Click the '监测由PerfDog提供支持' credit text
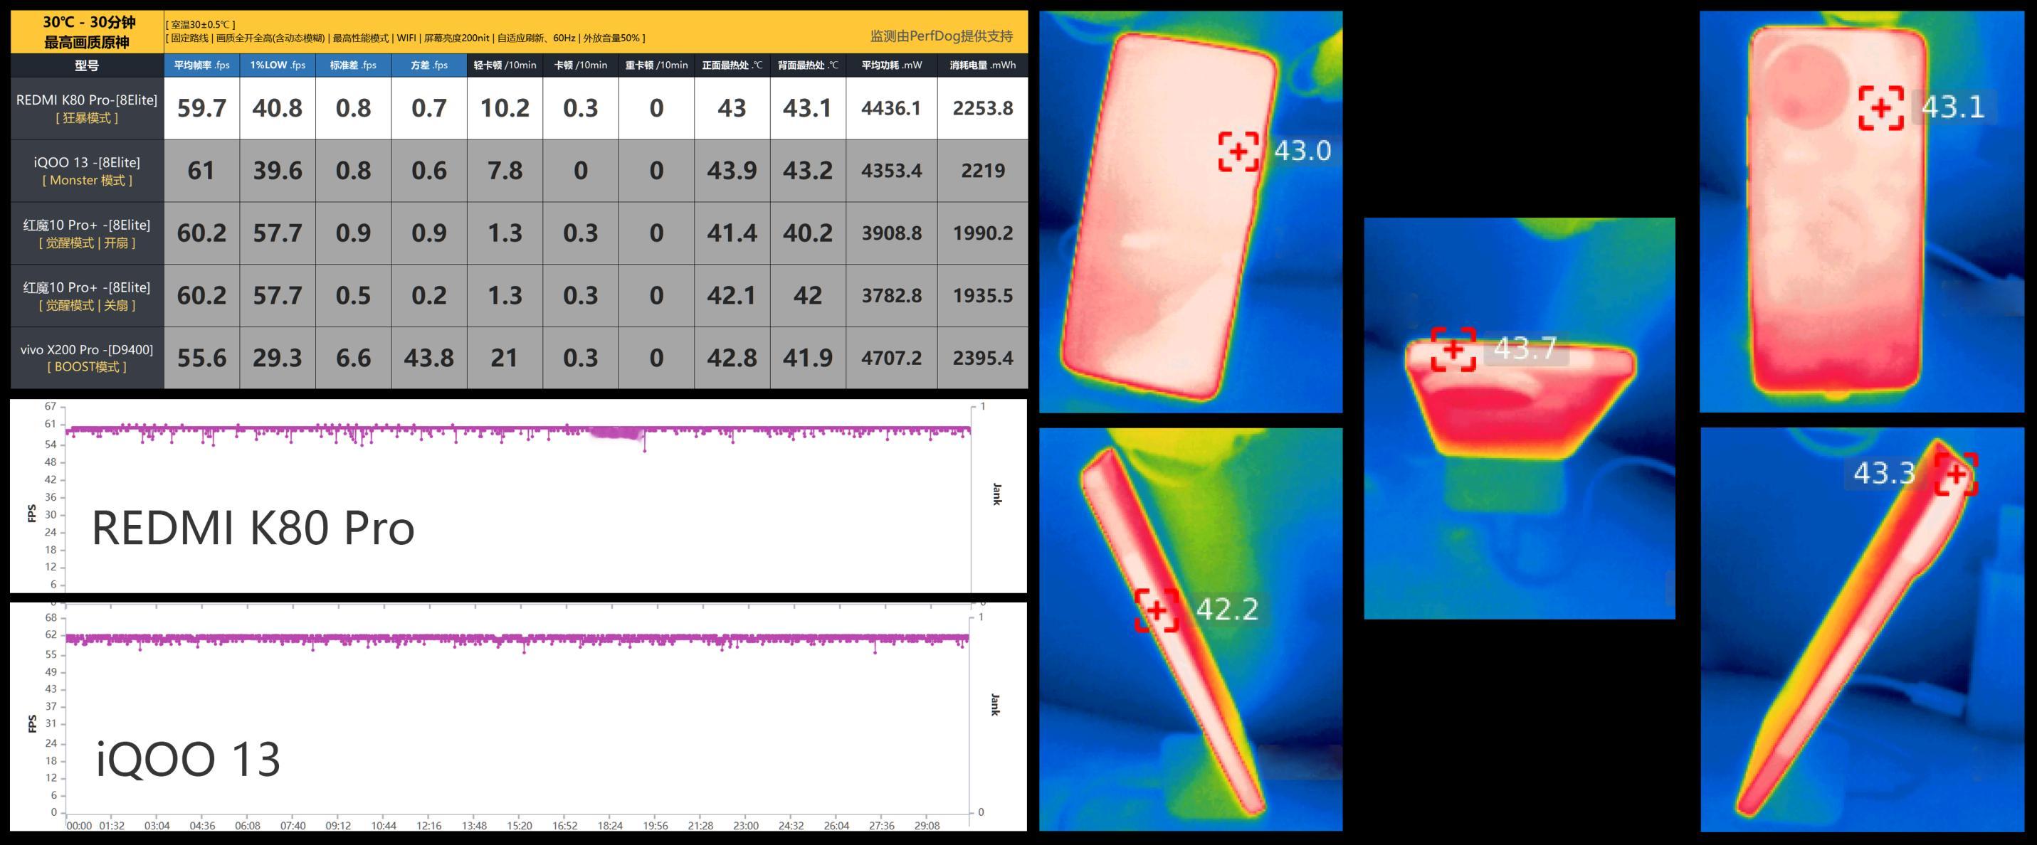2037x845 pixels. click(x=941, y=36)
